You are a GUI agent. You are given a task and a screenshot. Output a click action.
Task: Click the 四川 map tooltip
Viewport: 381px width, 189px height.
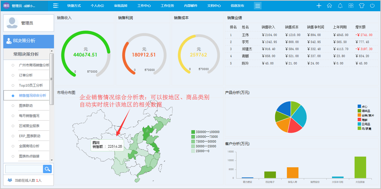107,145
